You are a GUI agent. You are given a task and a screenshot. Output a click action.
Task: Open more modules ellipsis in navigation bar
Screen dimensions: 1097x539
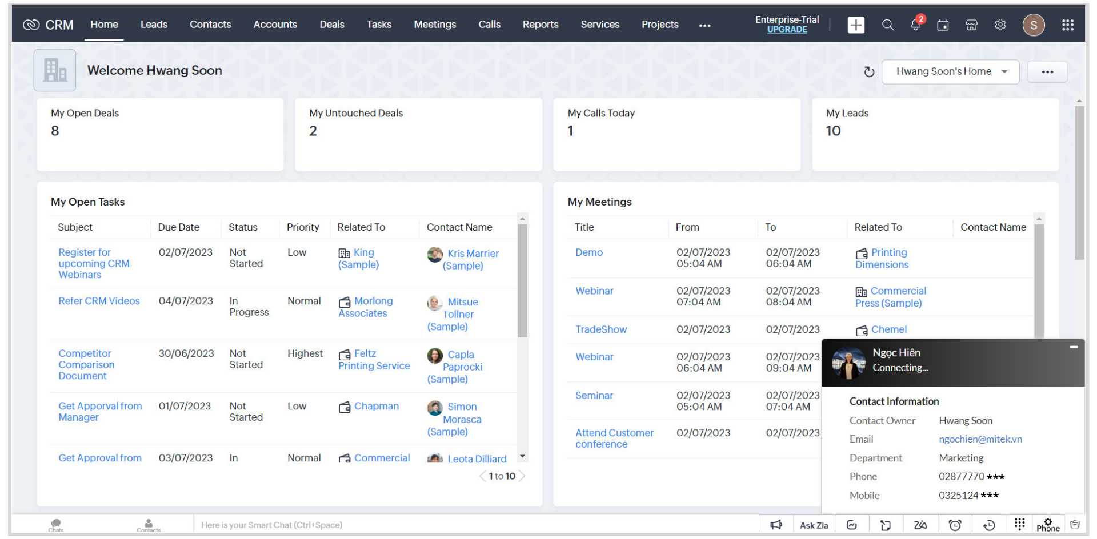[x=704, y=25]
